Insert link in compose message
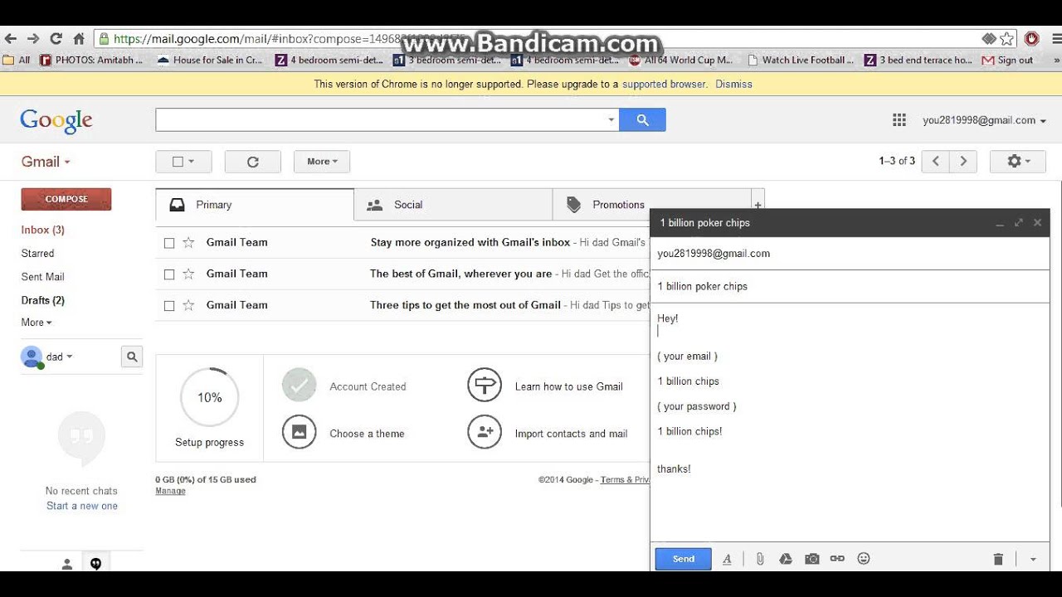 (x=837, y=559)
